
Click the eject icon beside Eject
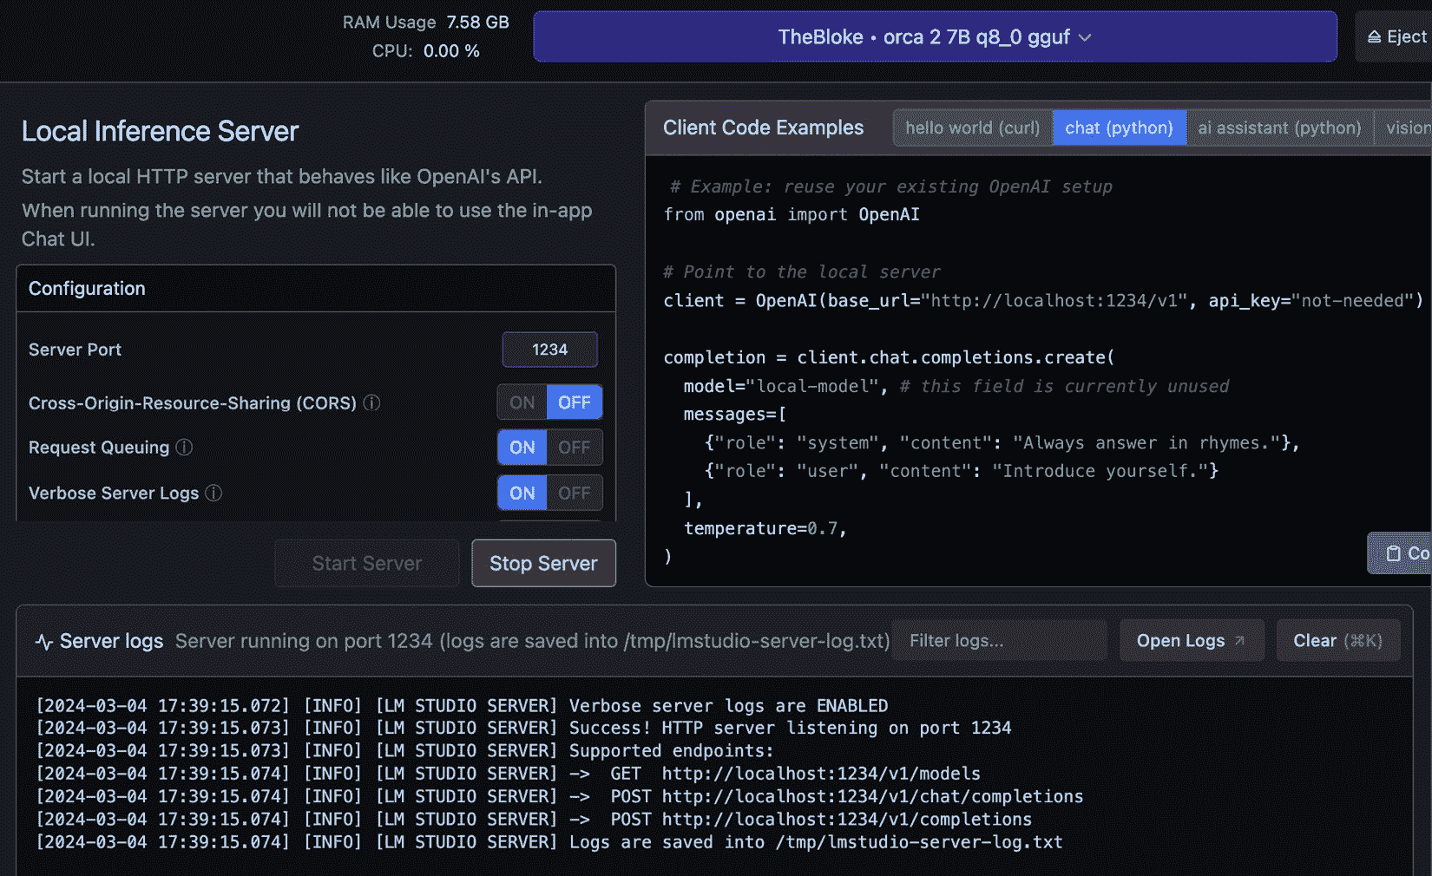[x=1374, y=37]
